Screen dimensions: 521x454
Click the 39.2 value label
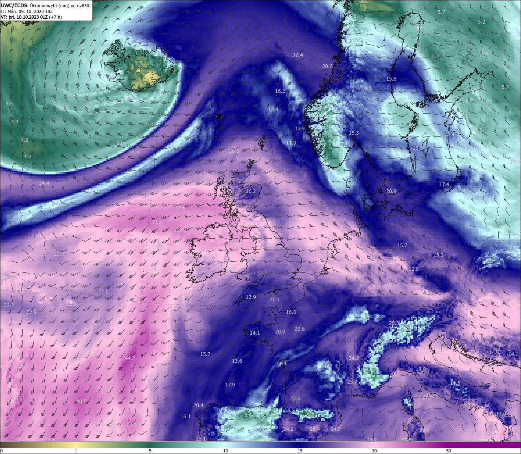(156, 222)
